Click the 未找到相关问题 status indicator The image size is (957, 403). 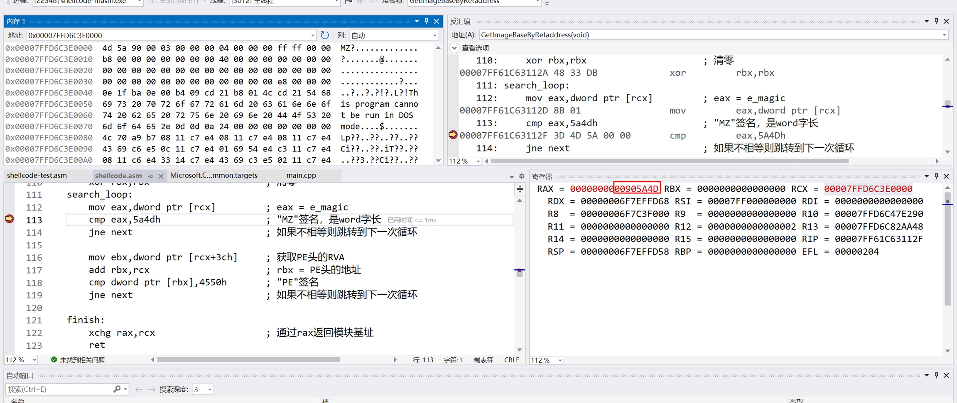pyautogui.click(x=78, y=360)
